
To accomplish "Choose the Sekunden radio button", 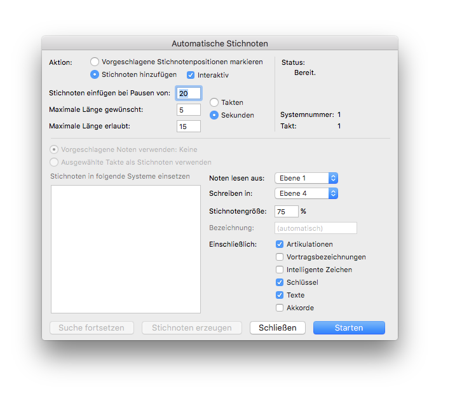I will [214, 115].
